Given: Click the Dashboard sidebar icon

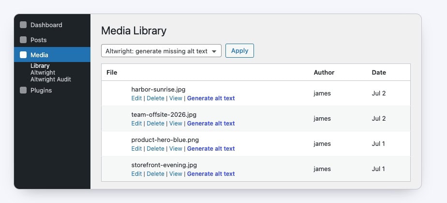Looking at the screenshot, I should click(x=23, y=25).
